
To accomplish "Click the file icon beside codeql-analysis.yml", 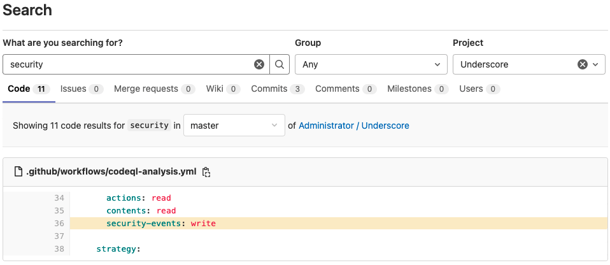I will click(x=18, y=172).
